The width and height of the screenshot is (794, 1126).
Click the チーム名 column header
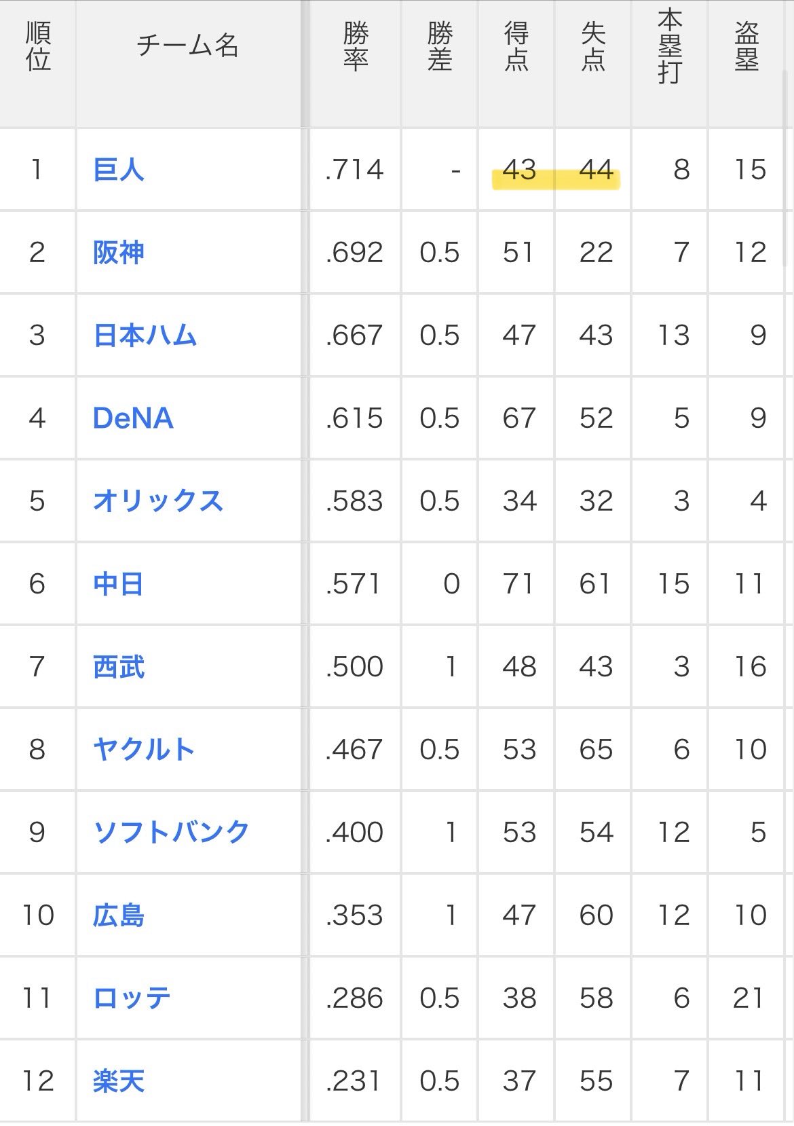pyautogui.click(x=188, y=46)
